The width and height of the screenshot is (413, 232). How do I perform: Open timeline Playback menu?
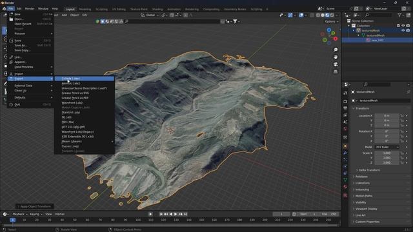click(x=20, y=215)
